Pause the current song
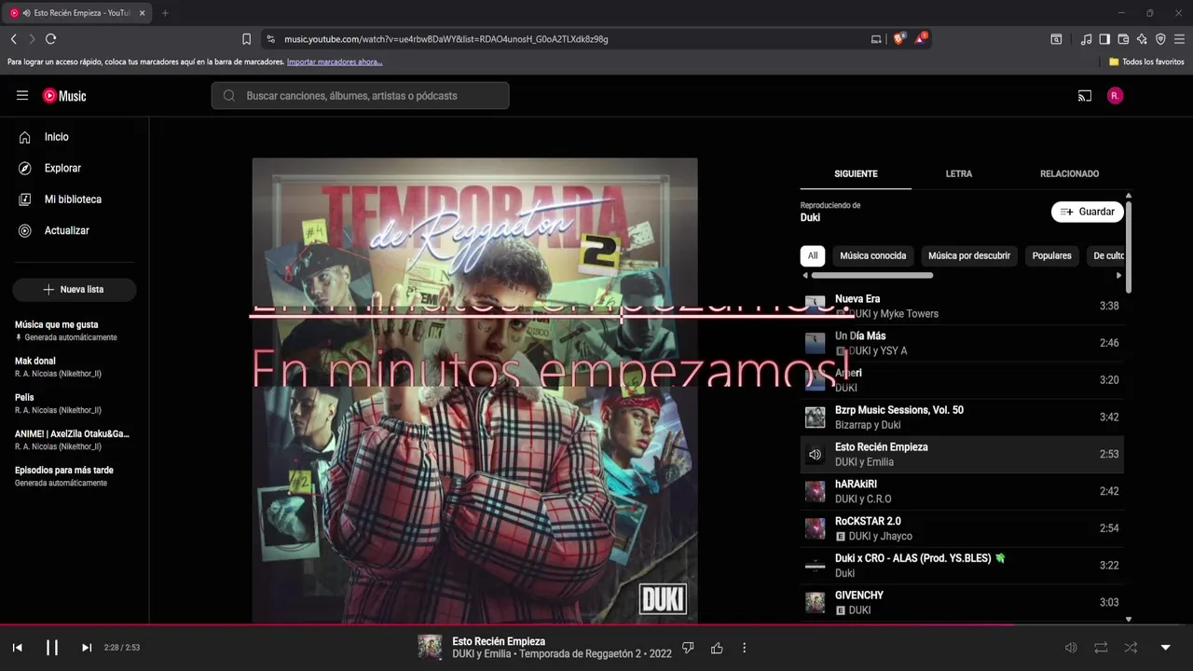This screenshot has height=671, width=1193. [52, 648]
